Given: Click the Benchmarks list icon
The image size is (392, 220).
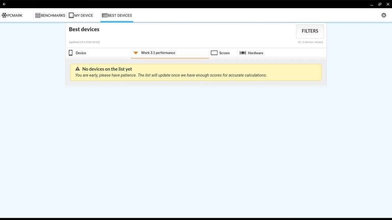Looking at the screenshot, I should 38,15.
